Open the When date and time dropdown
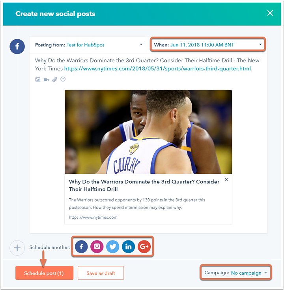The image size is (284, 290). pyautogui.click(x=208, y=44)
